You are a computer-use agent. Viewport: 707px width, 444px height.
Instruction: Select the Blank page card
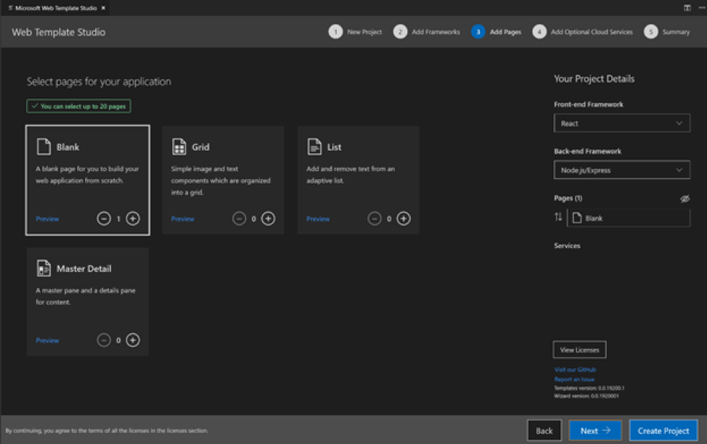coord(88,181)
